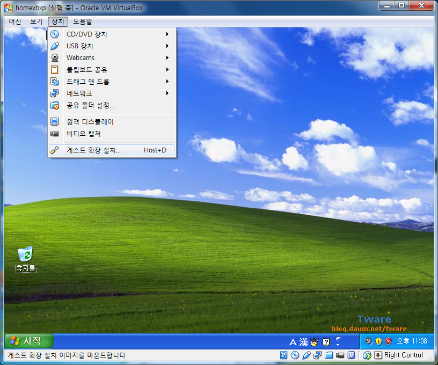This screenshot has height=365, width=438.
Task: Open the IME tools pad icon
Action: pos(315,342)
